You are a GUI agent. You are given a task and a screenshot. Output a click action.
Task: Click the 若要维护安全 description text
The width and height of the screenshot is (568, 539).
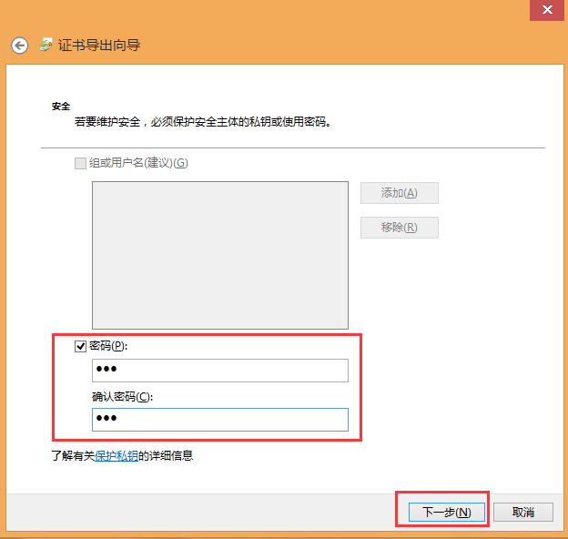click(203, 122)
